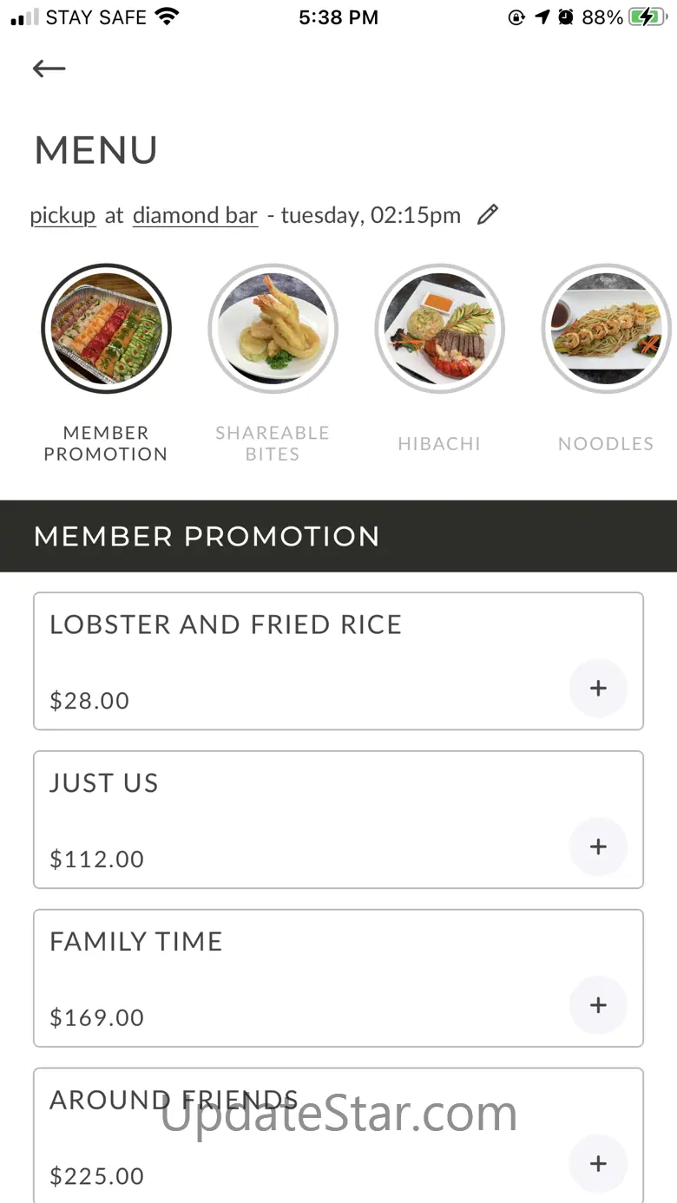Select the Member Promotion sushi tray image

pos(106,329)
